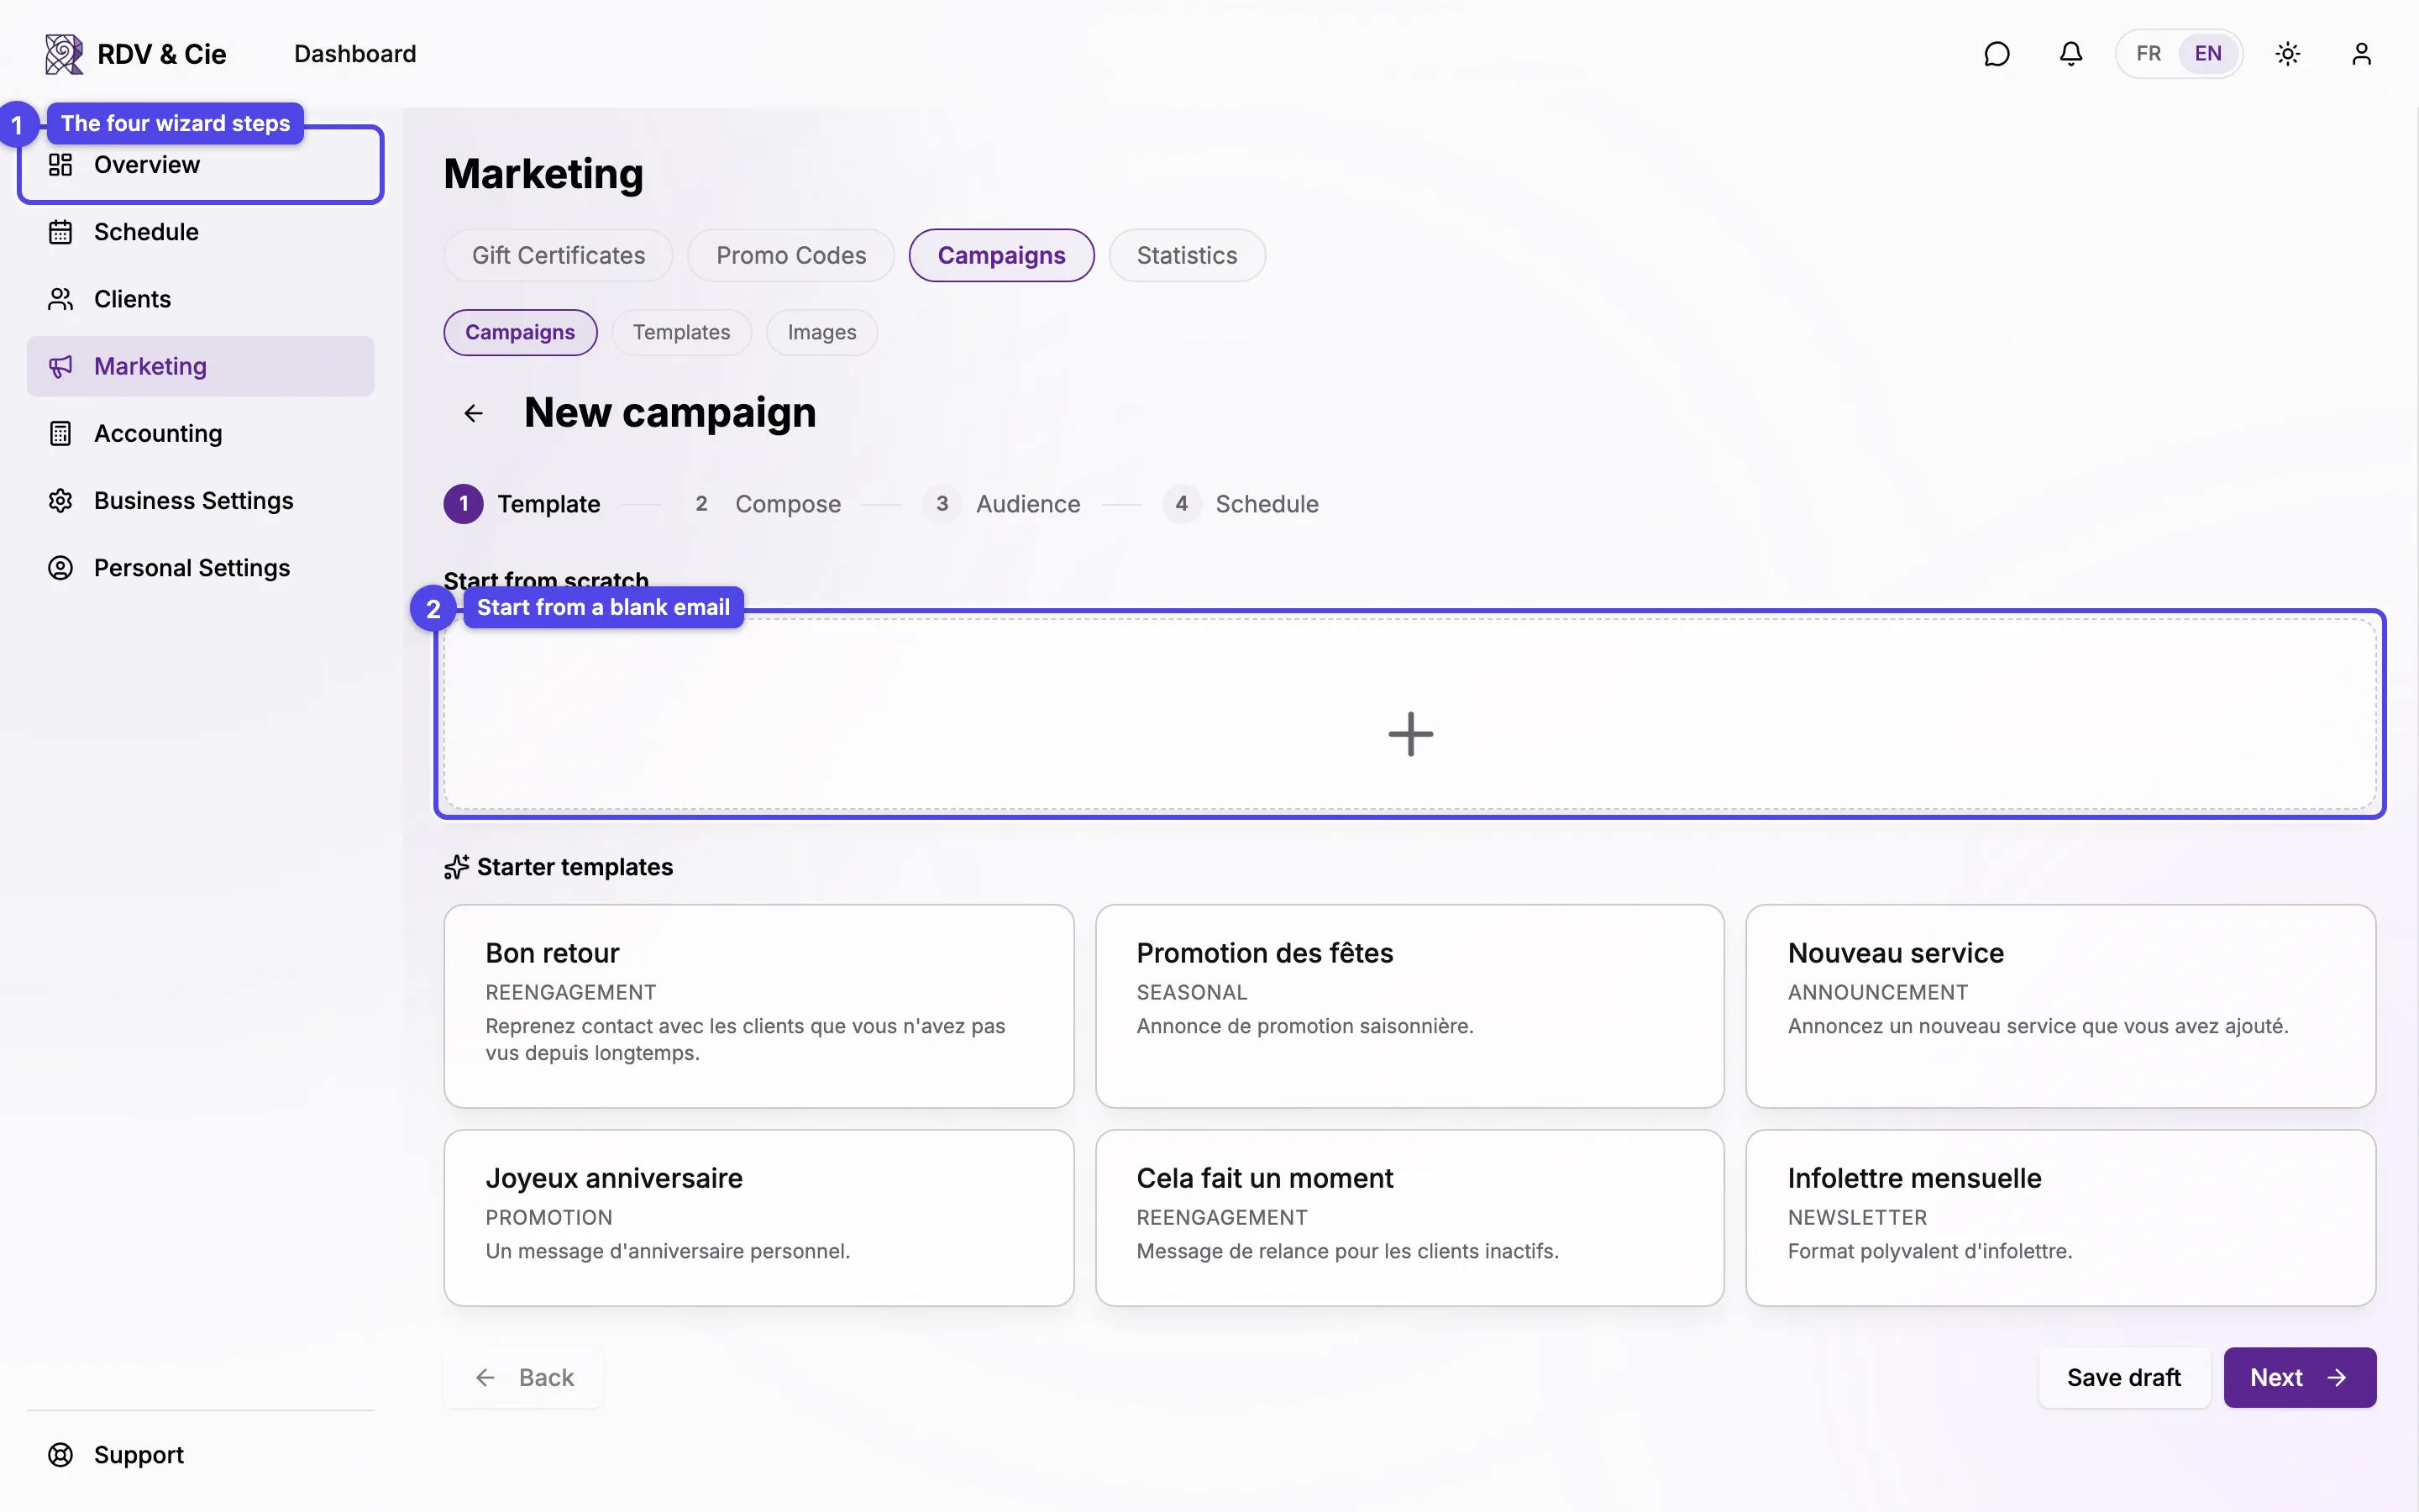2419x1512 pixels.
Task: Click the Marketing page title
Action: 543,174
